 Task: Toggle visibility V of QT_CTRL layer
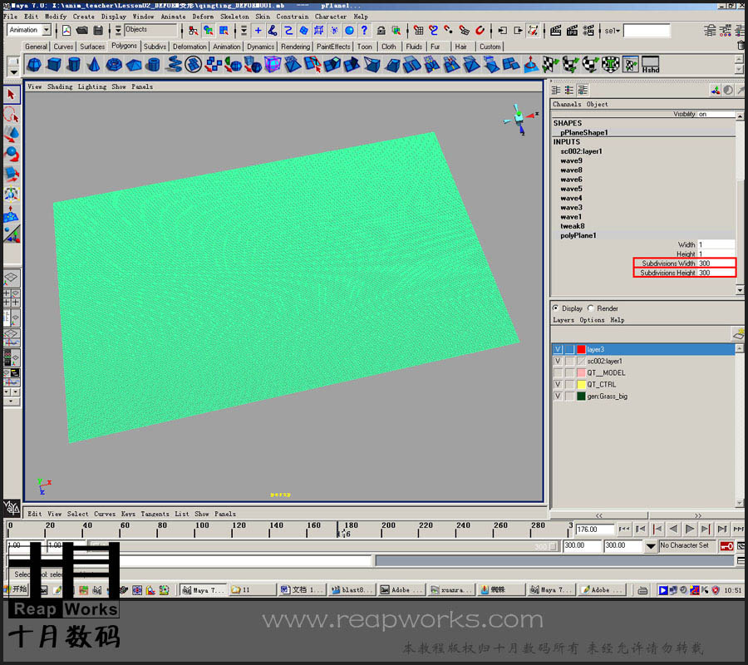pyautogui.click(x=557, y=385)
